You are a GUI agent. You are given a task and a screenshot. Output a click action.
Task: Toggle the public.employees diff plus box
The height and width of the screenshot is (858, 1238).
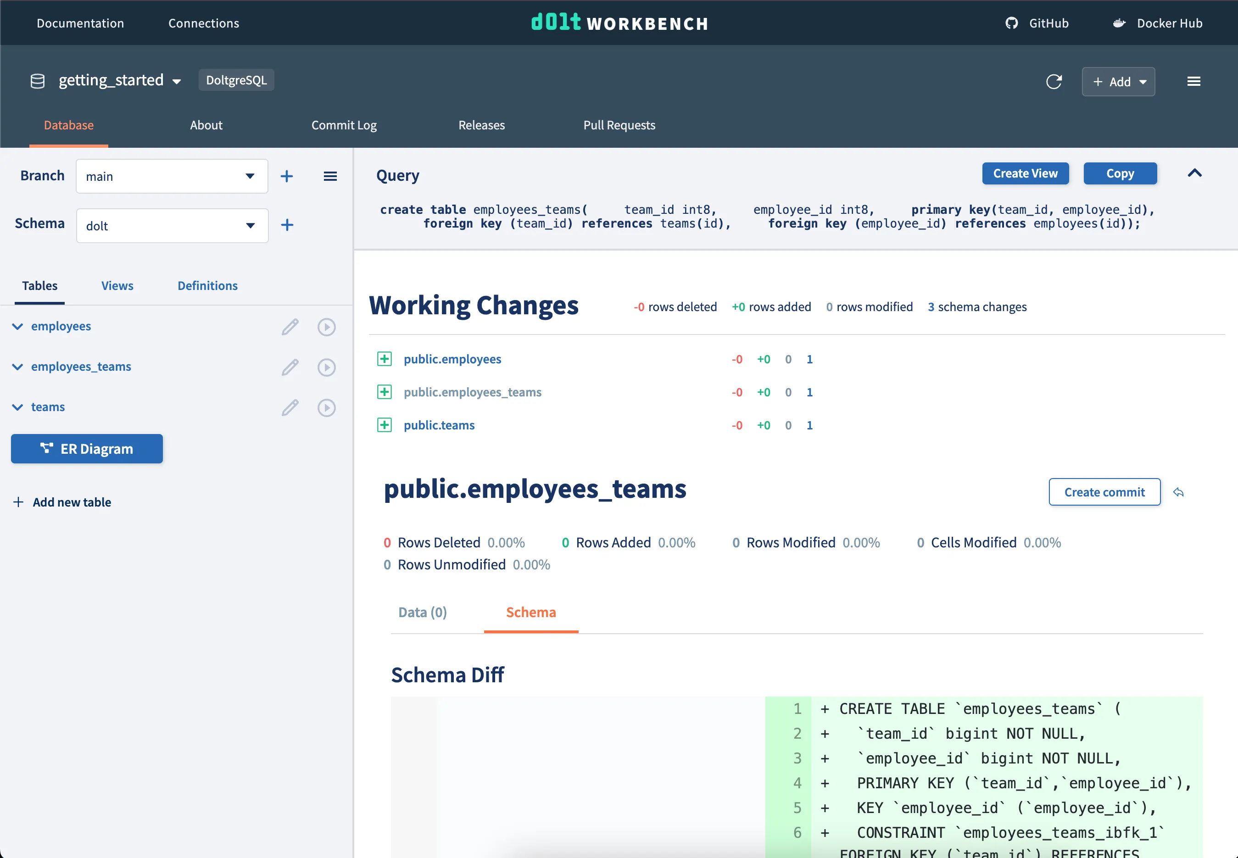pyautogui.click(x=385, y=359)
